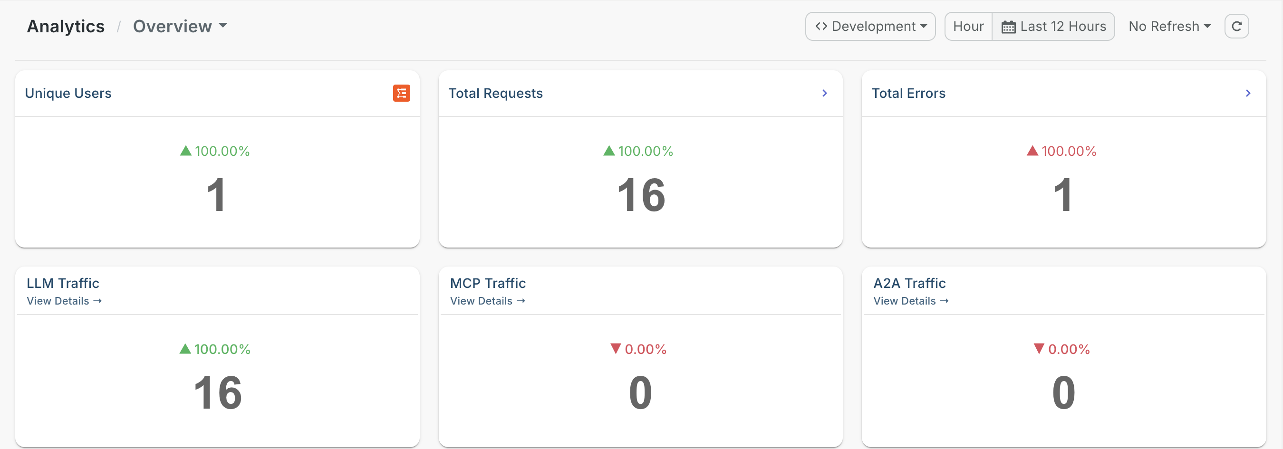Click the LLM Traffic value 16
The width and height of the screenshot is (1283, 449).
tap(218, 393)
